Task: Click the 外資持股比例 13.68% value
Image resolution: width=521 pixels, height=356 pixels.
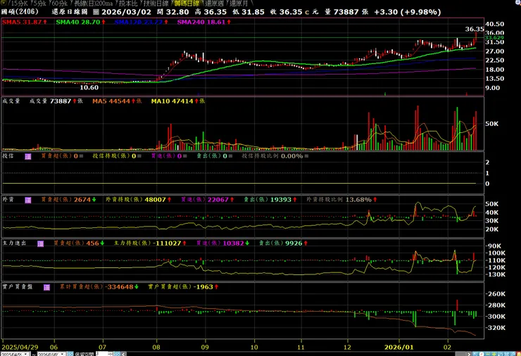Action: pyautogui.click(x=358, y=200)
